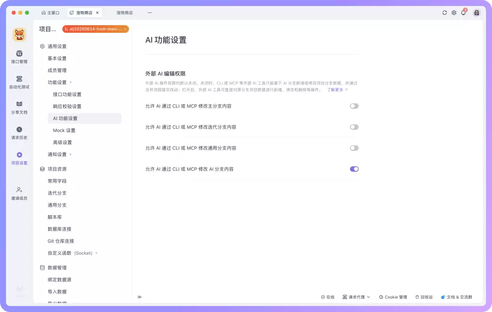Open 通用分支 under 项目资源

click(x=57, y=205)
